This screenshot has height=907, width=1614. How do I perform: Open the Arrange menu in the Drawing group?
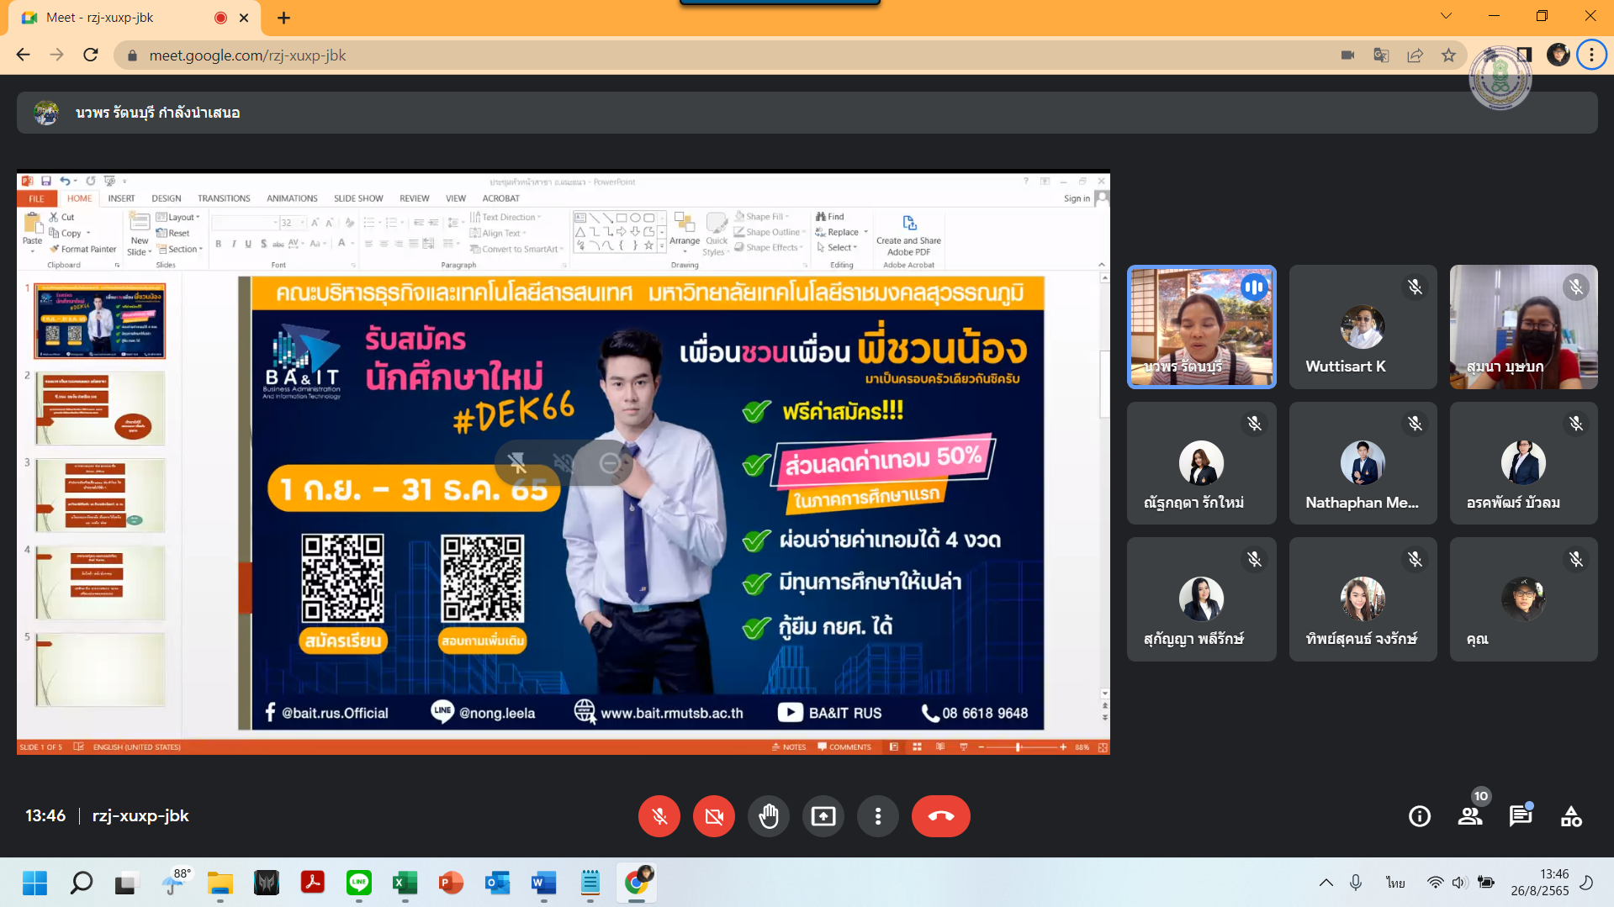click(685, 232)
